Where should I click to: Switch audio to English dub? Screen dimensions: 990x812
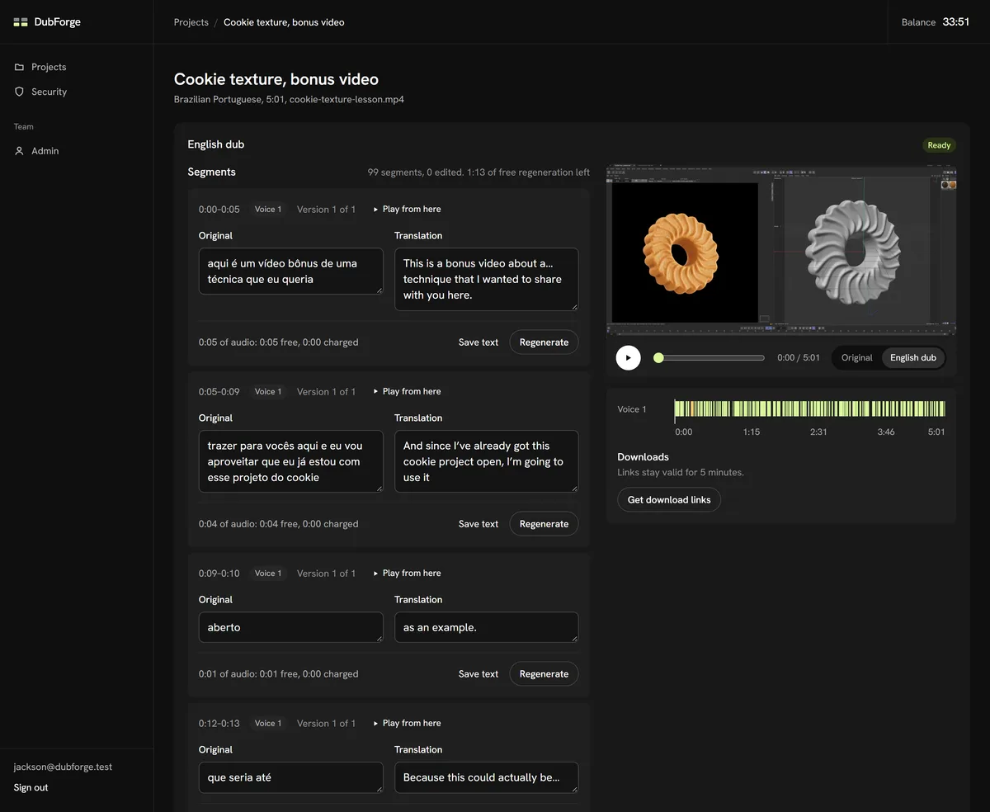click(912, 357)
